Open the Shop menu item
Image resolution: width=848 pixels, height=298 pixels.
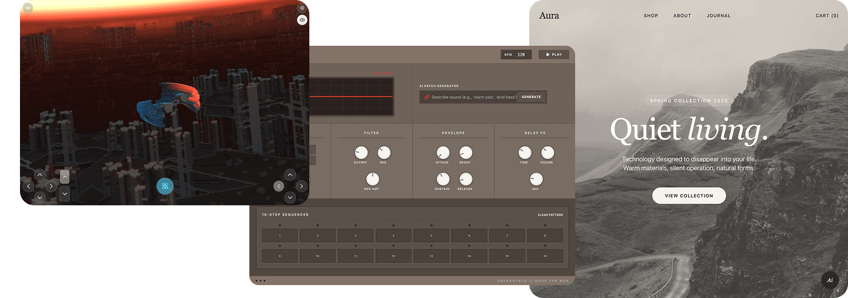click(650, 16)
